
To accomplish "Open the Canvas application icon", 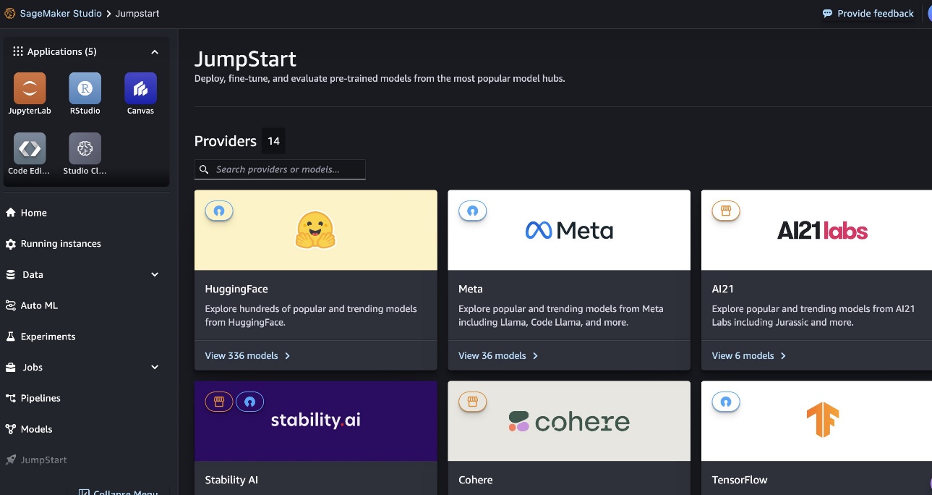I will (x=140, y=88).
